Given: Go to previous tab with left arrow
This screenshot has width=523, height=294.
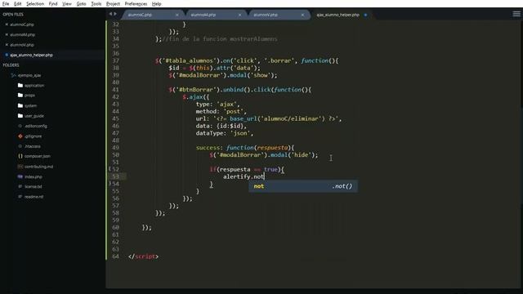Looking at the screenshot, I should coord(110,14).
